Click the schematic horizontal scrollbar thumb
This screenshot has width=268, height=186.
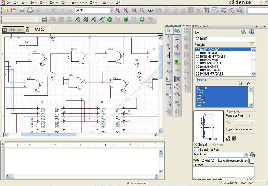[48, 135]
